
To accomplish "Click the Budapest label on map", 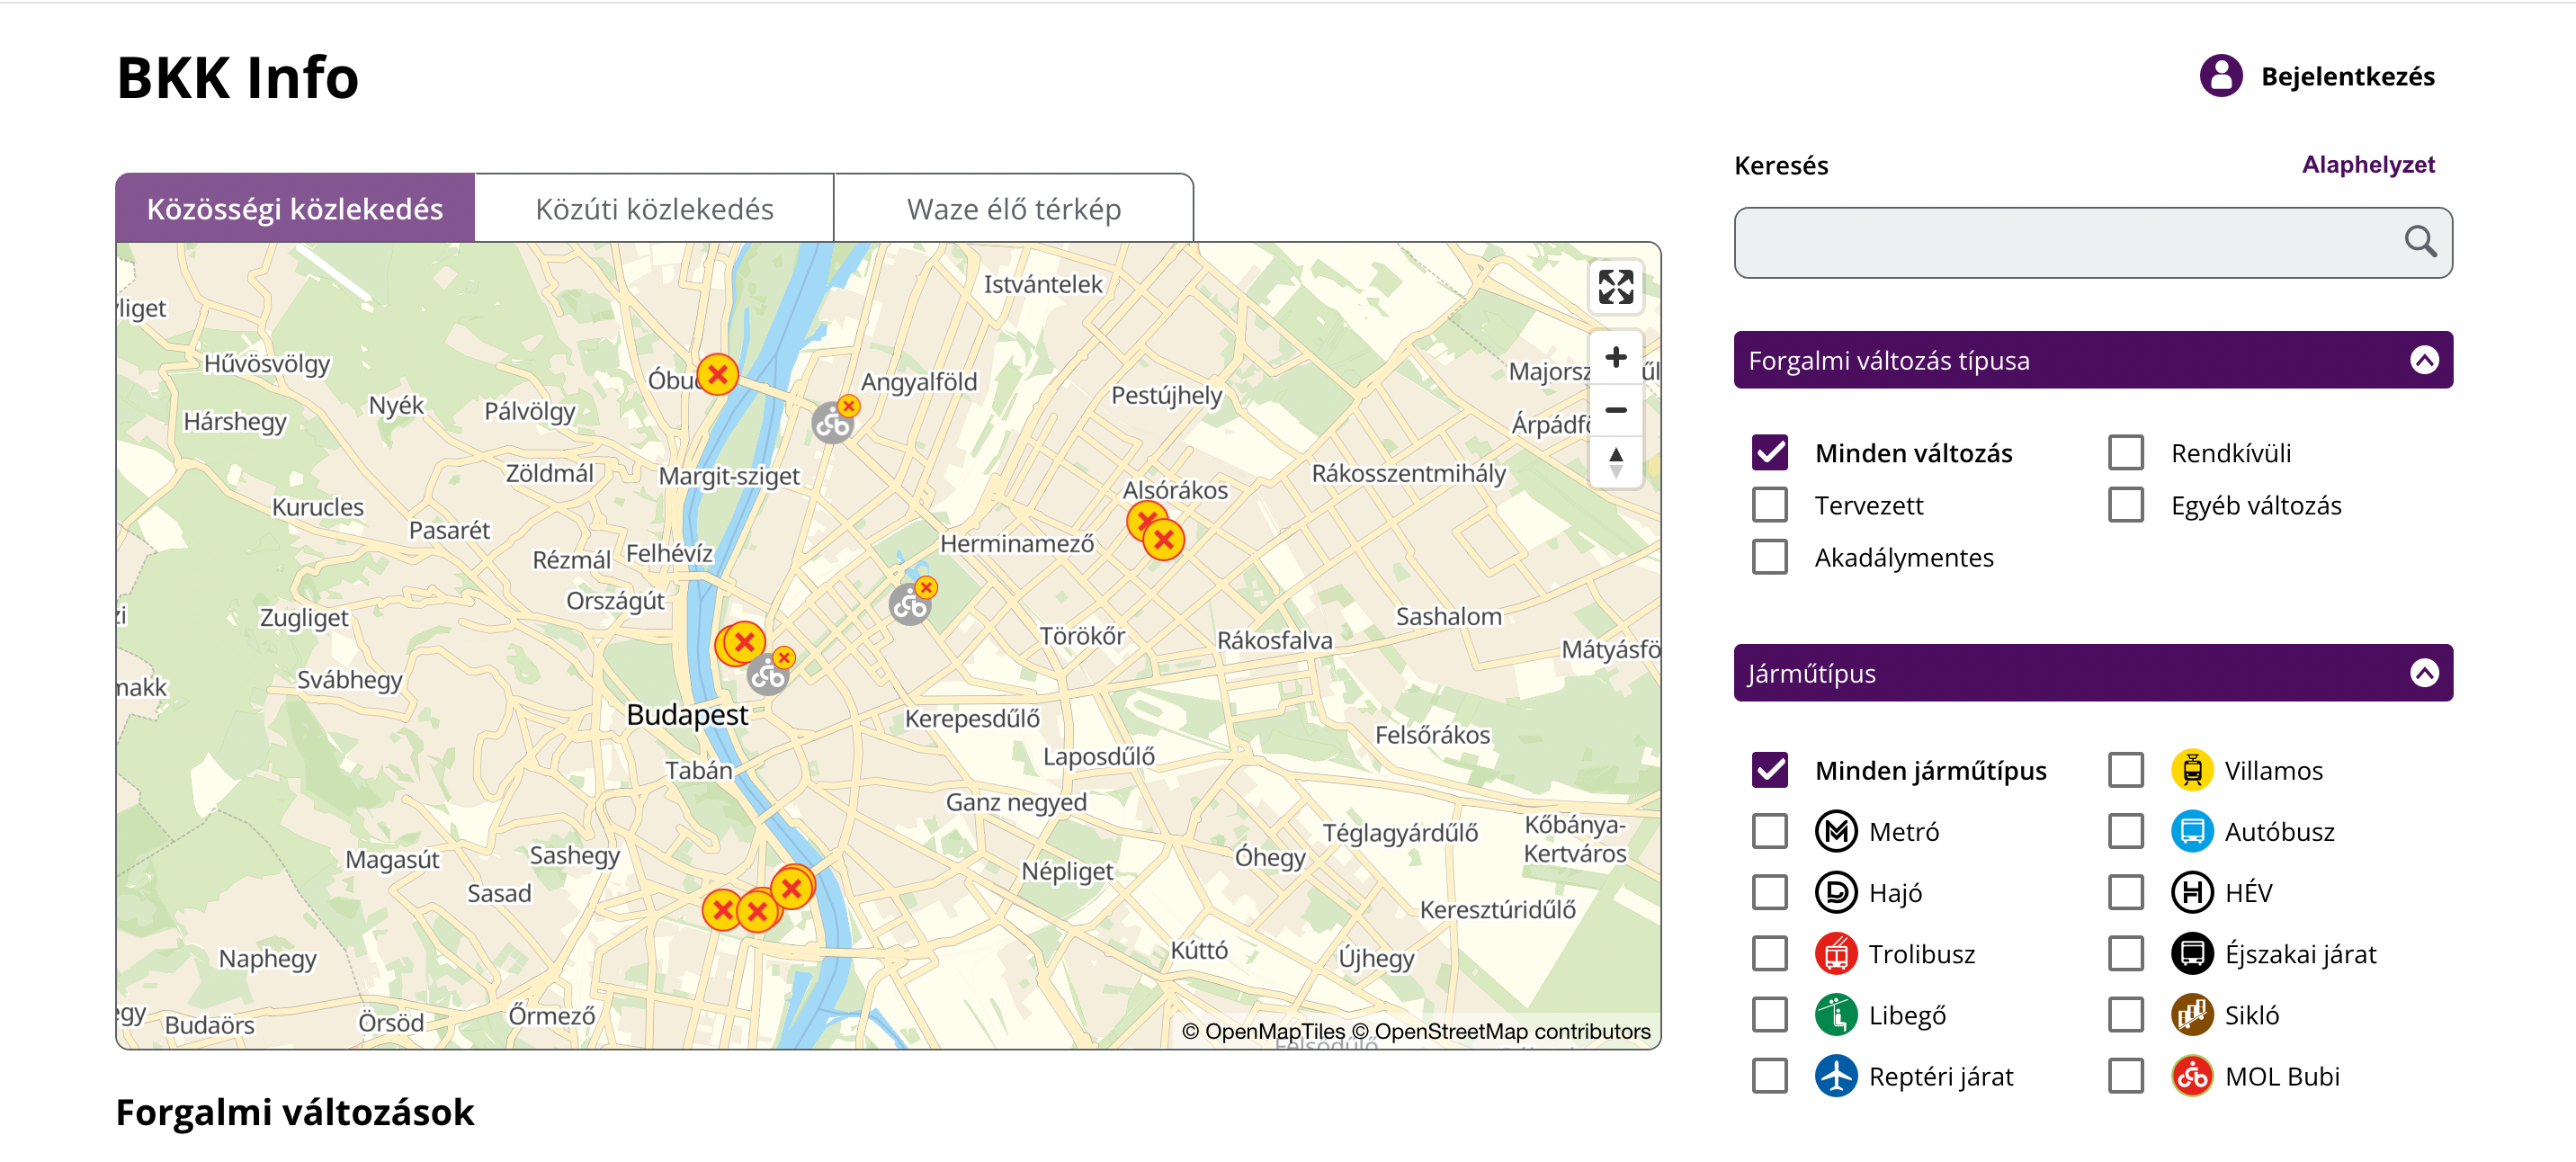I will pyautogui.click(x=687, y=714).
